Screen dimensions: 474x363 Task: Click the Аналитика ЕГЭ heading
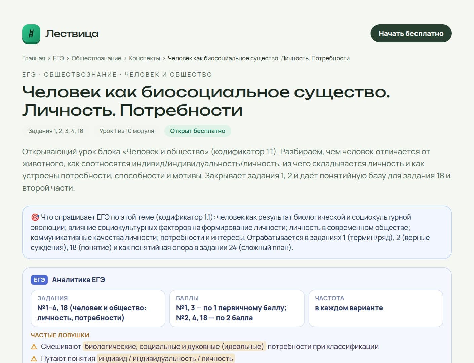tap(79, 280)
